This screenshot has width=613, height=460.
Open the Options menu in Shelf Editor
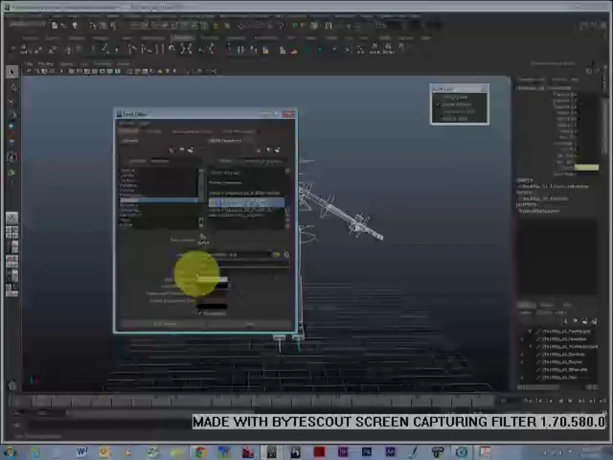pos(126,123)
